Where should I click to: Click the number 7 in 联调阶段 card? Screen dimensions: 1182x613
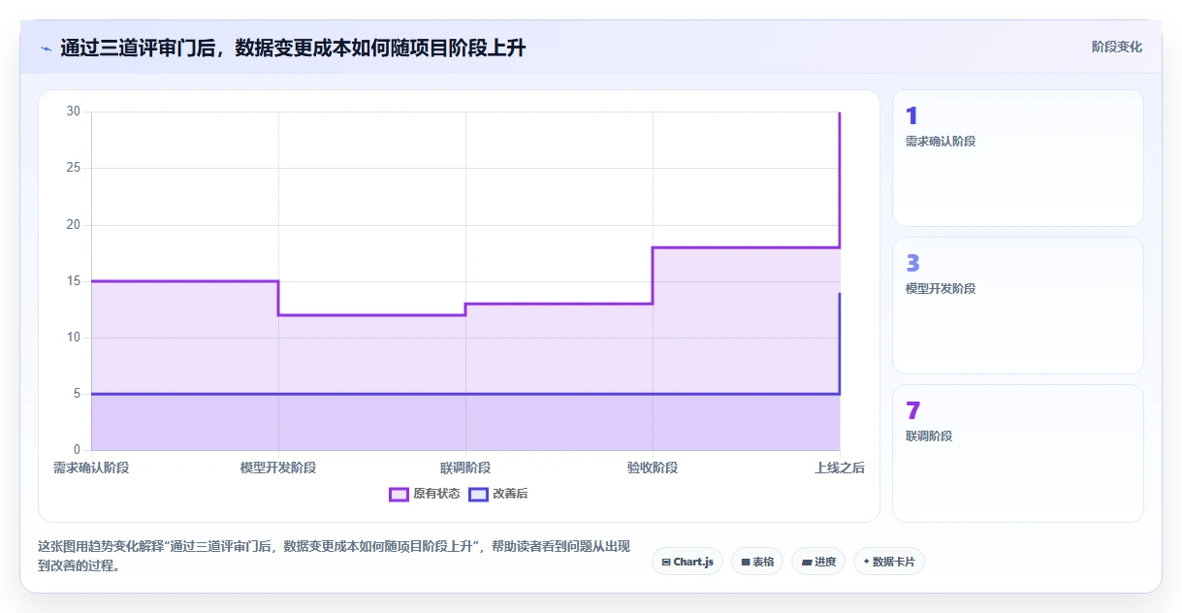(x=912, y=410)
